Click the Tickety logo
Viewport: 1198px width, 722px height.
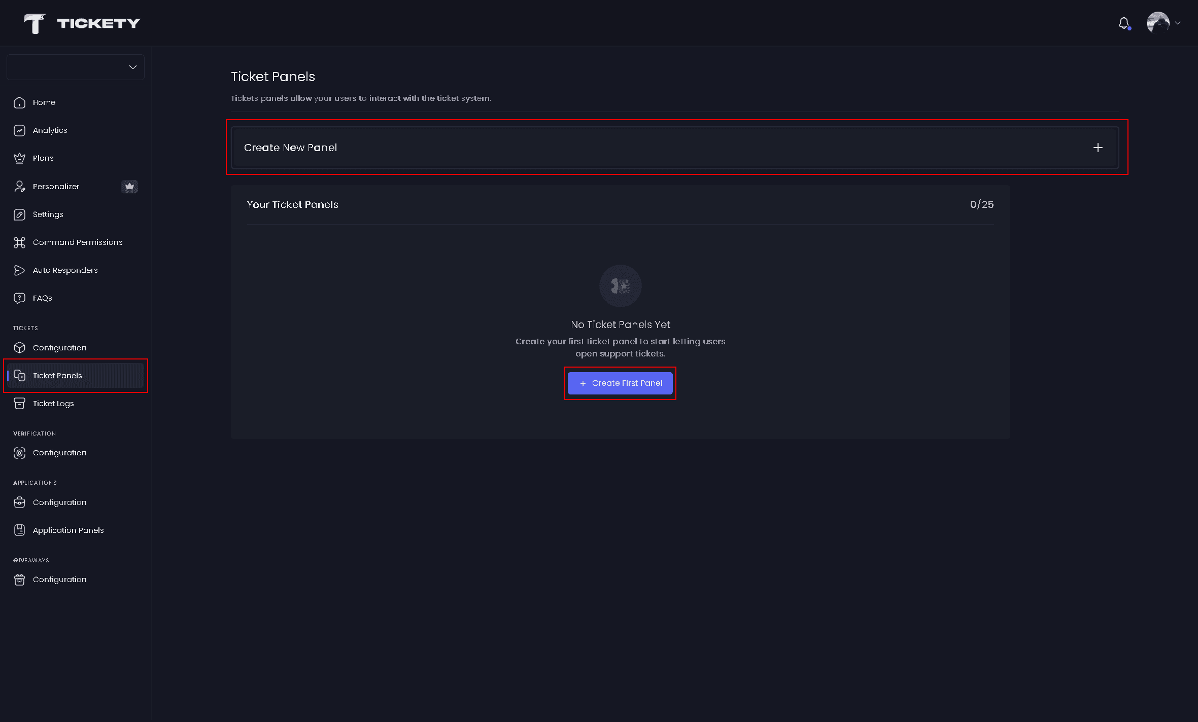click(x=82, y=23)
